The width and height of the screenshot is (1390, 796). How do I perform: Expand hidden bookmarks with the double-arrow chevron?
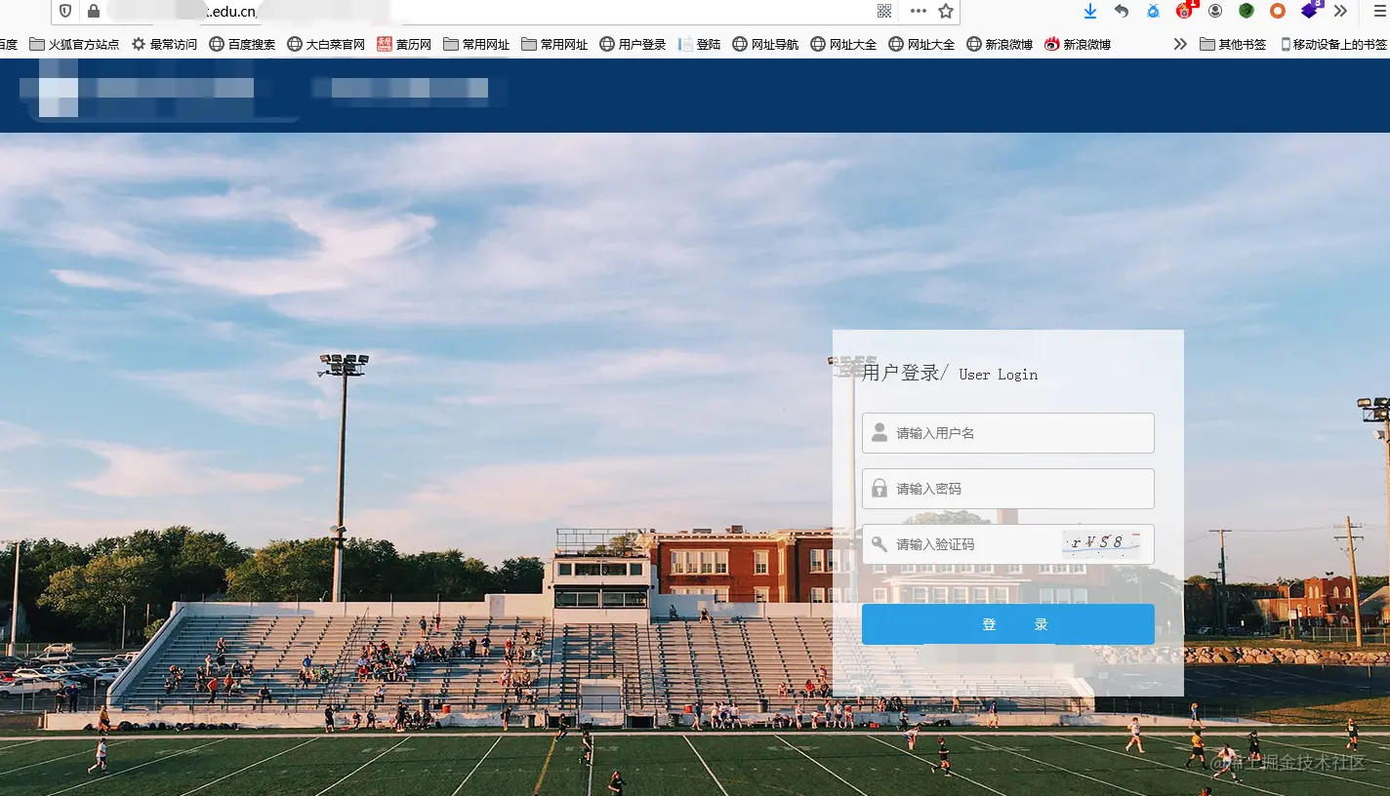[x=1180, y=44]
